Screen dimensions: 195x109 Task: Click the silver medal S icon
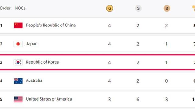click(138, 8)
